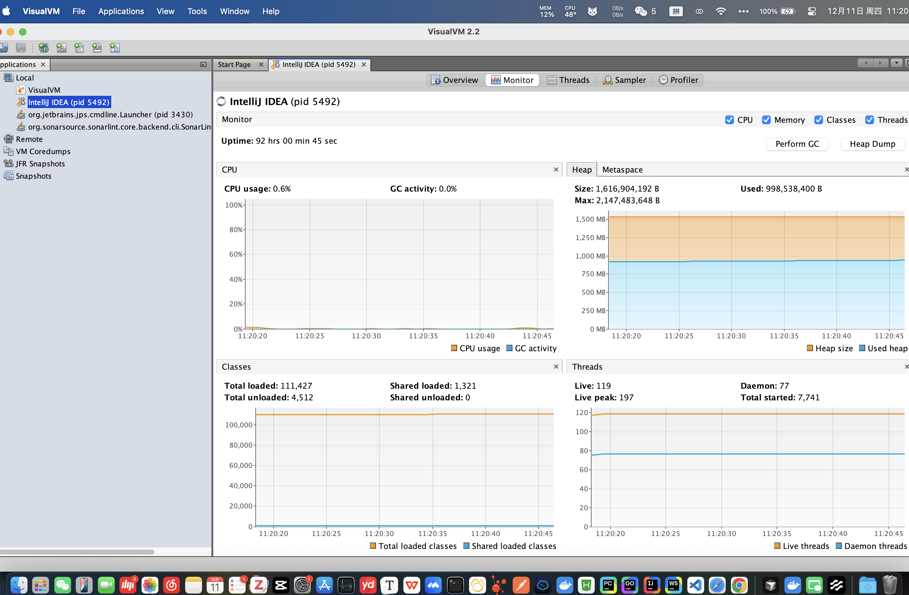This screenshot has width=909, height=595.
Task: Click Add JFR Snapshot toolbar icon
Action: point(97,48)
